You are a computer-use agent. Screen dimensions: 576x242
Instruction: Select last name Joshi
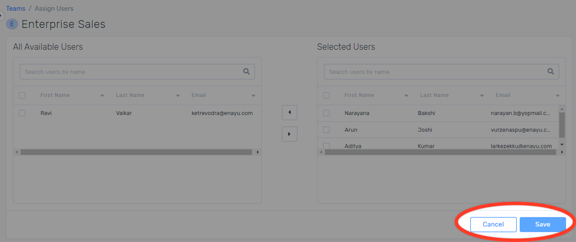425,130
